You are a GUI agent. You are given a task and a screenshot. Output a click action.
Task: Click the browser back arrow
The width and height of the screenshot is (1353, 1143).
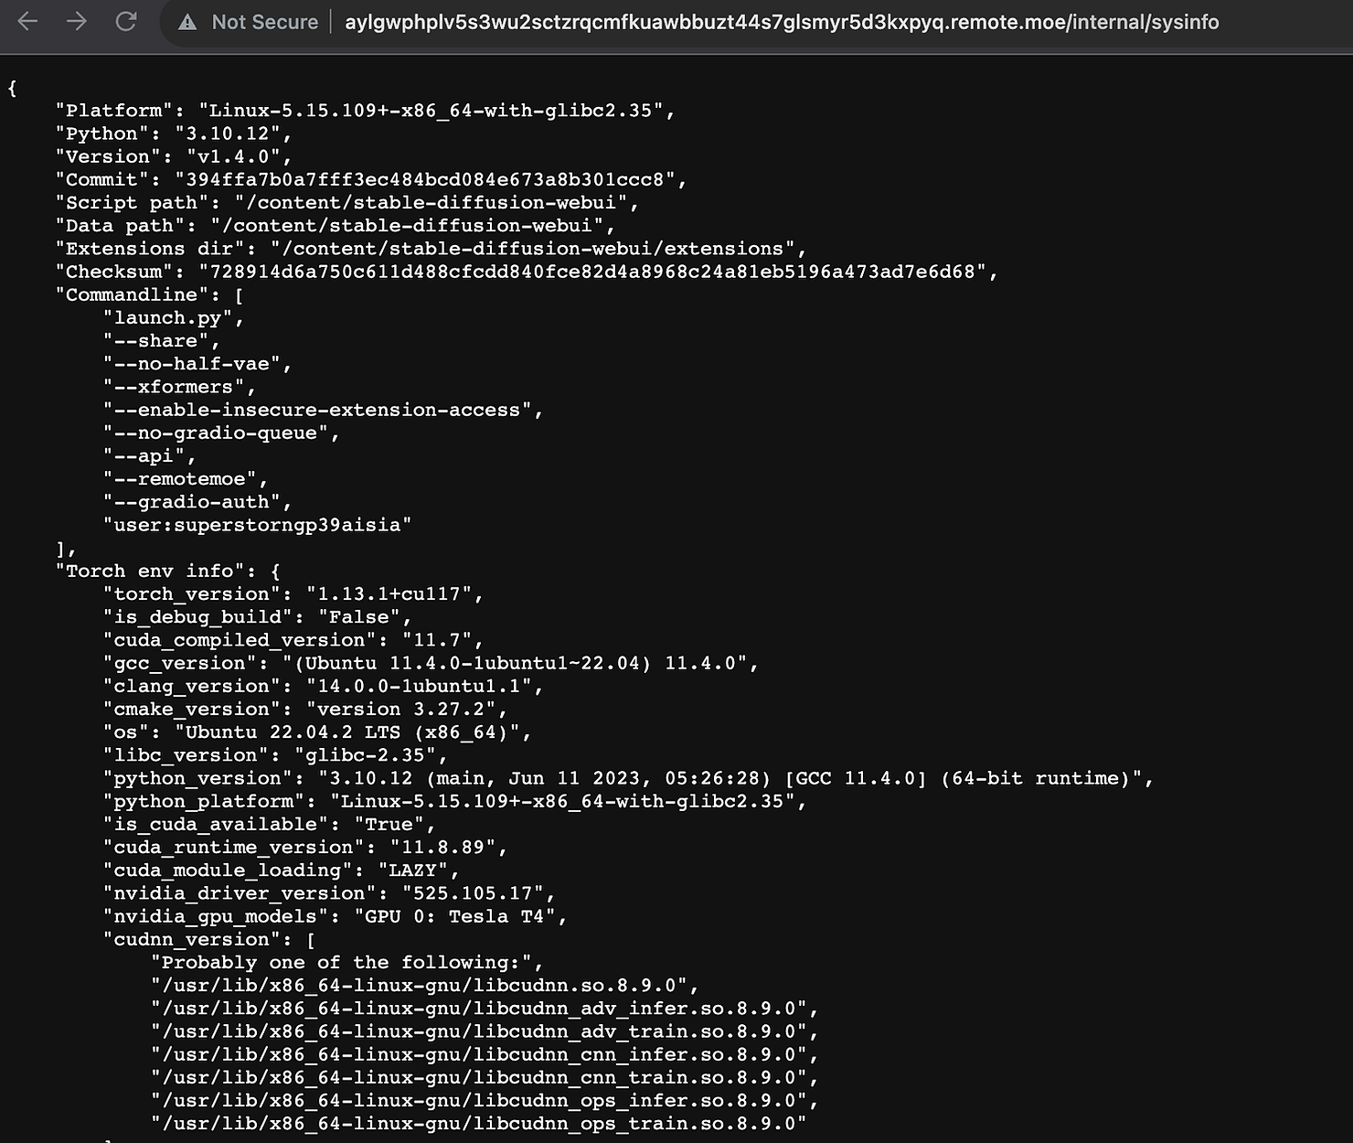27,21
